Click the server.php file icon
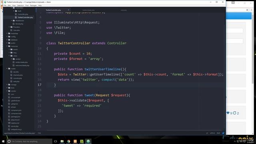 [x=9, y=126]
